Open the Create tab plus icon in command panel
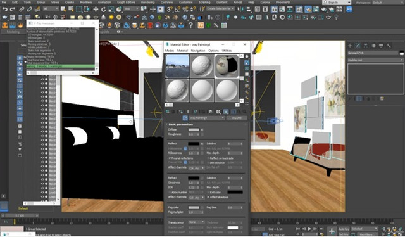 [350, 46]
